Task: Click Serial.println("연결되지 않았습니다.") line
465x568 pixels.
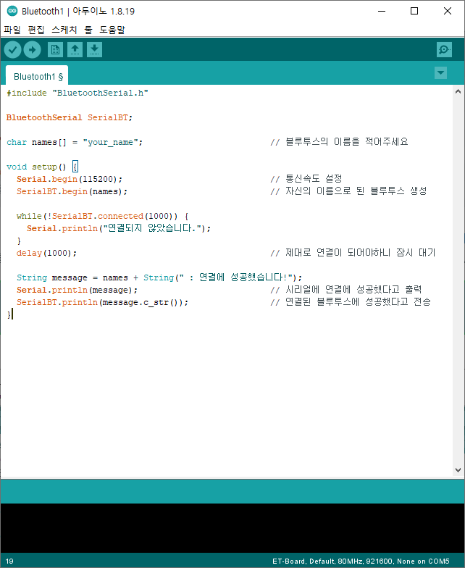Action: (x=119, y=229)
